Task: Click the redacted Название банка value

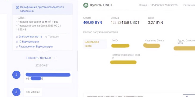Action: pos(151,45)
